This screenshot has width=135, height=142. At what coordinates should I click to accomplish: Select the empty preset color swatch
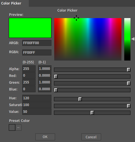click(12, 128)
